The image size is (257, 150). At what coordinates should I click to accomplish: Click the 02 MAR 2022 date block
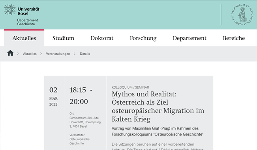53,96
